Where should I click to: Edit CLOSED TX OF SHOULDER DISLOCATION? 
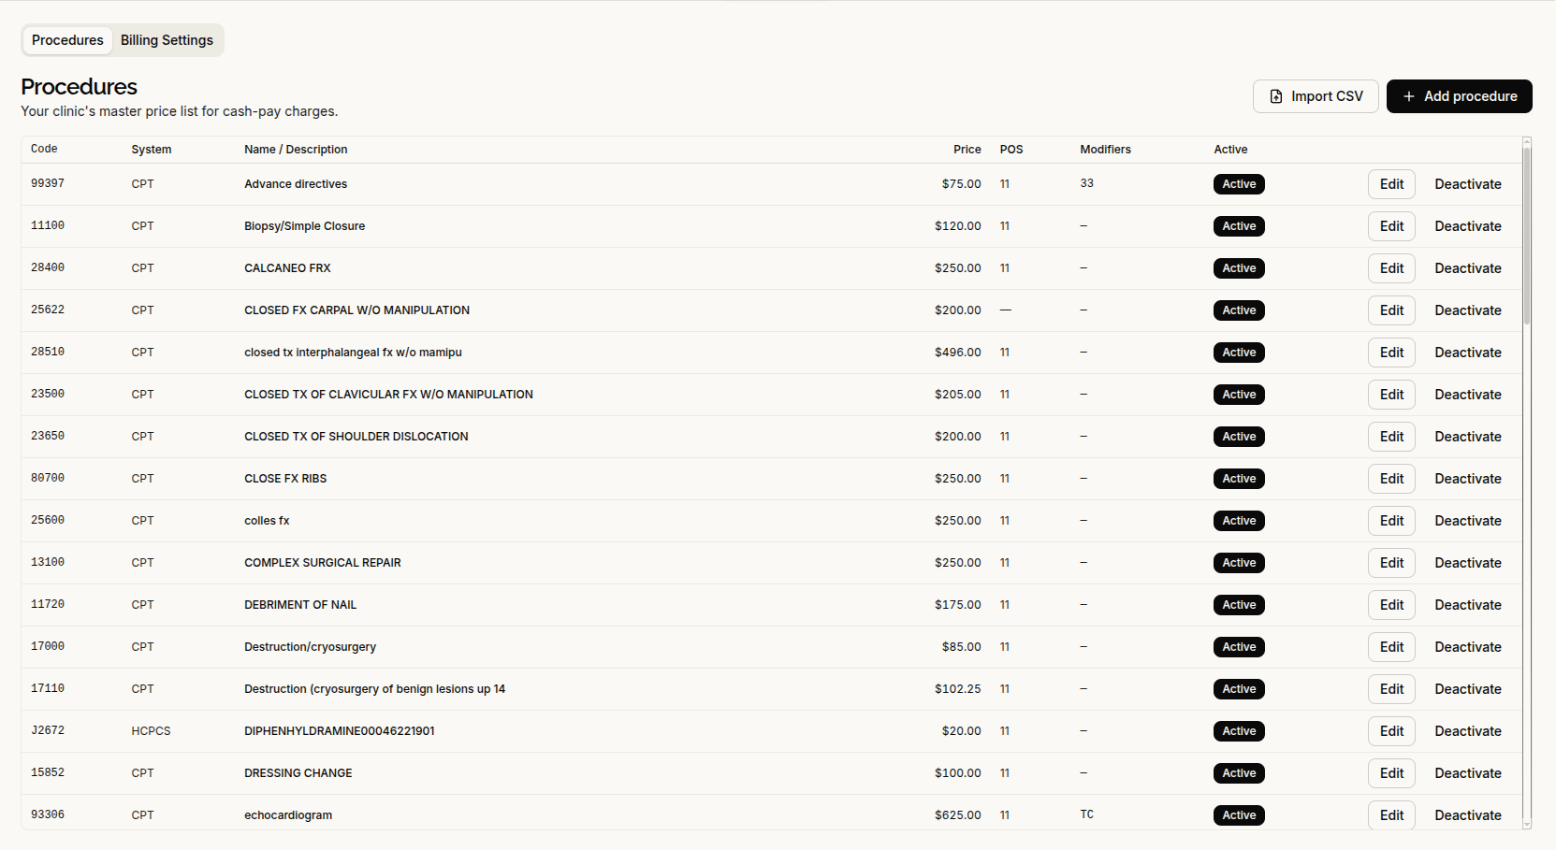click(1391, 437)
